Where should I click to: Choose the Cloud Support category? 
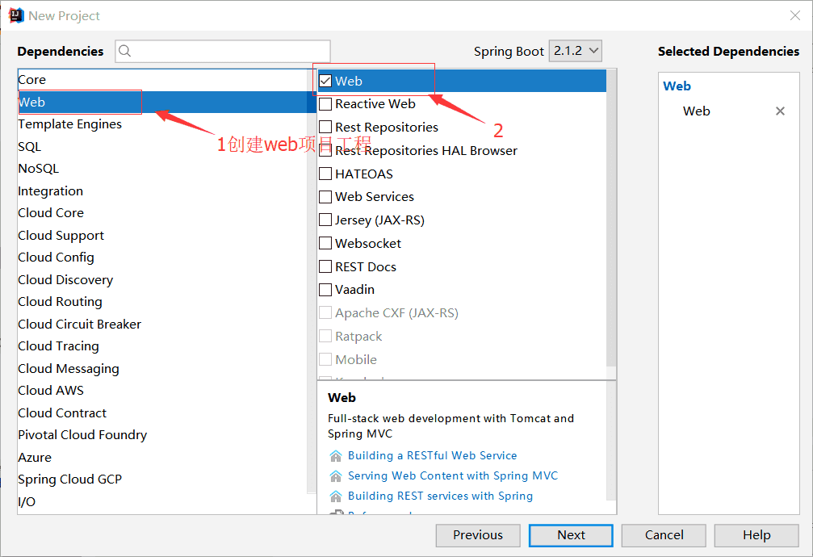[x=162, y=236]
